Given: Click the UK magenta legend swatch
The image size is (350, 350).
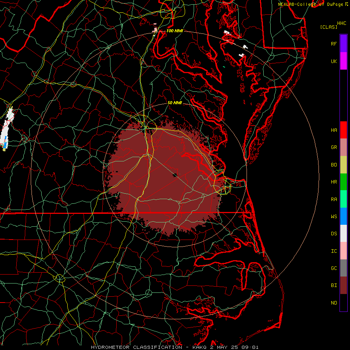Looking at the screenshot, I should tap(343, 61).
